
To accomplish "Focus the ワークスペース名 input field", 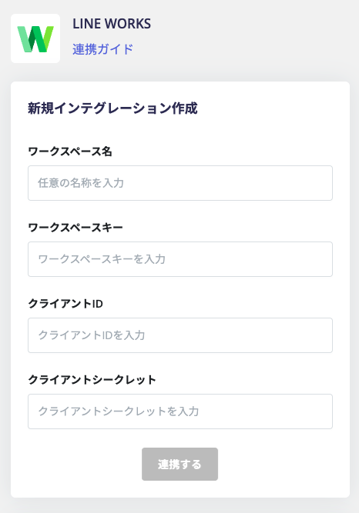I will 180,183.
